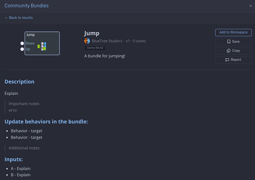
Task: Click the bookmark icon in the Save button
Action: (x=229, y=42)
